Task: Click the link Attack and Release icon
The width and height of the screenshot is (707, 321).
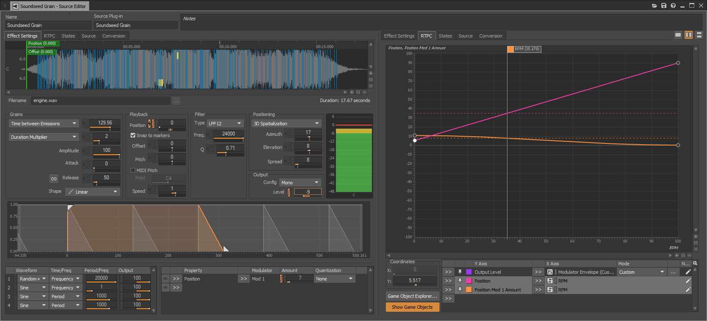Action: [x=54, y=179]
